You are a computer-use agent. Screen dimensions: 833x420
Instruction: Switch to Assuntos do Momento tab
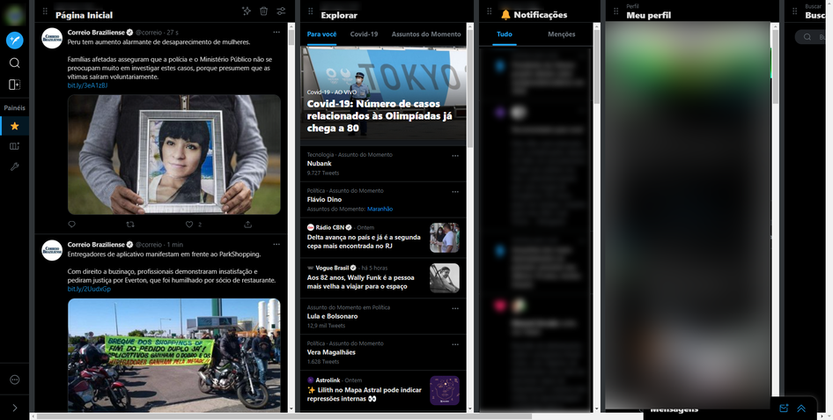click(x=426, y=34)
